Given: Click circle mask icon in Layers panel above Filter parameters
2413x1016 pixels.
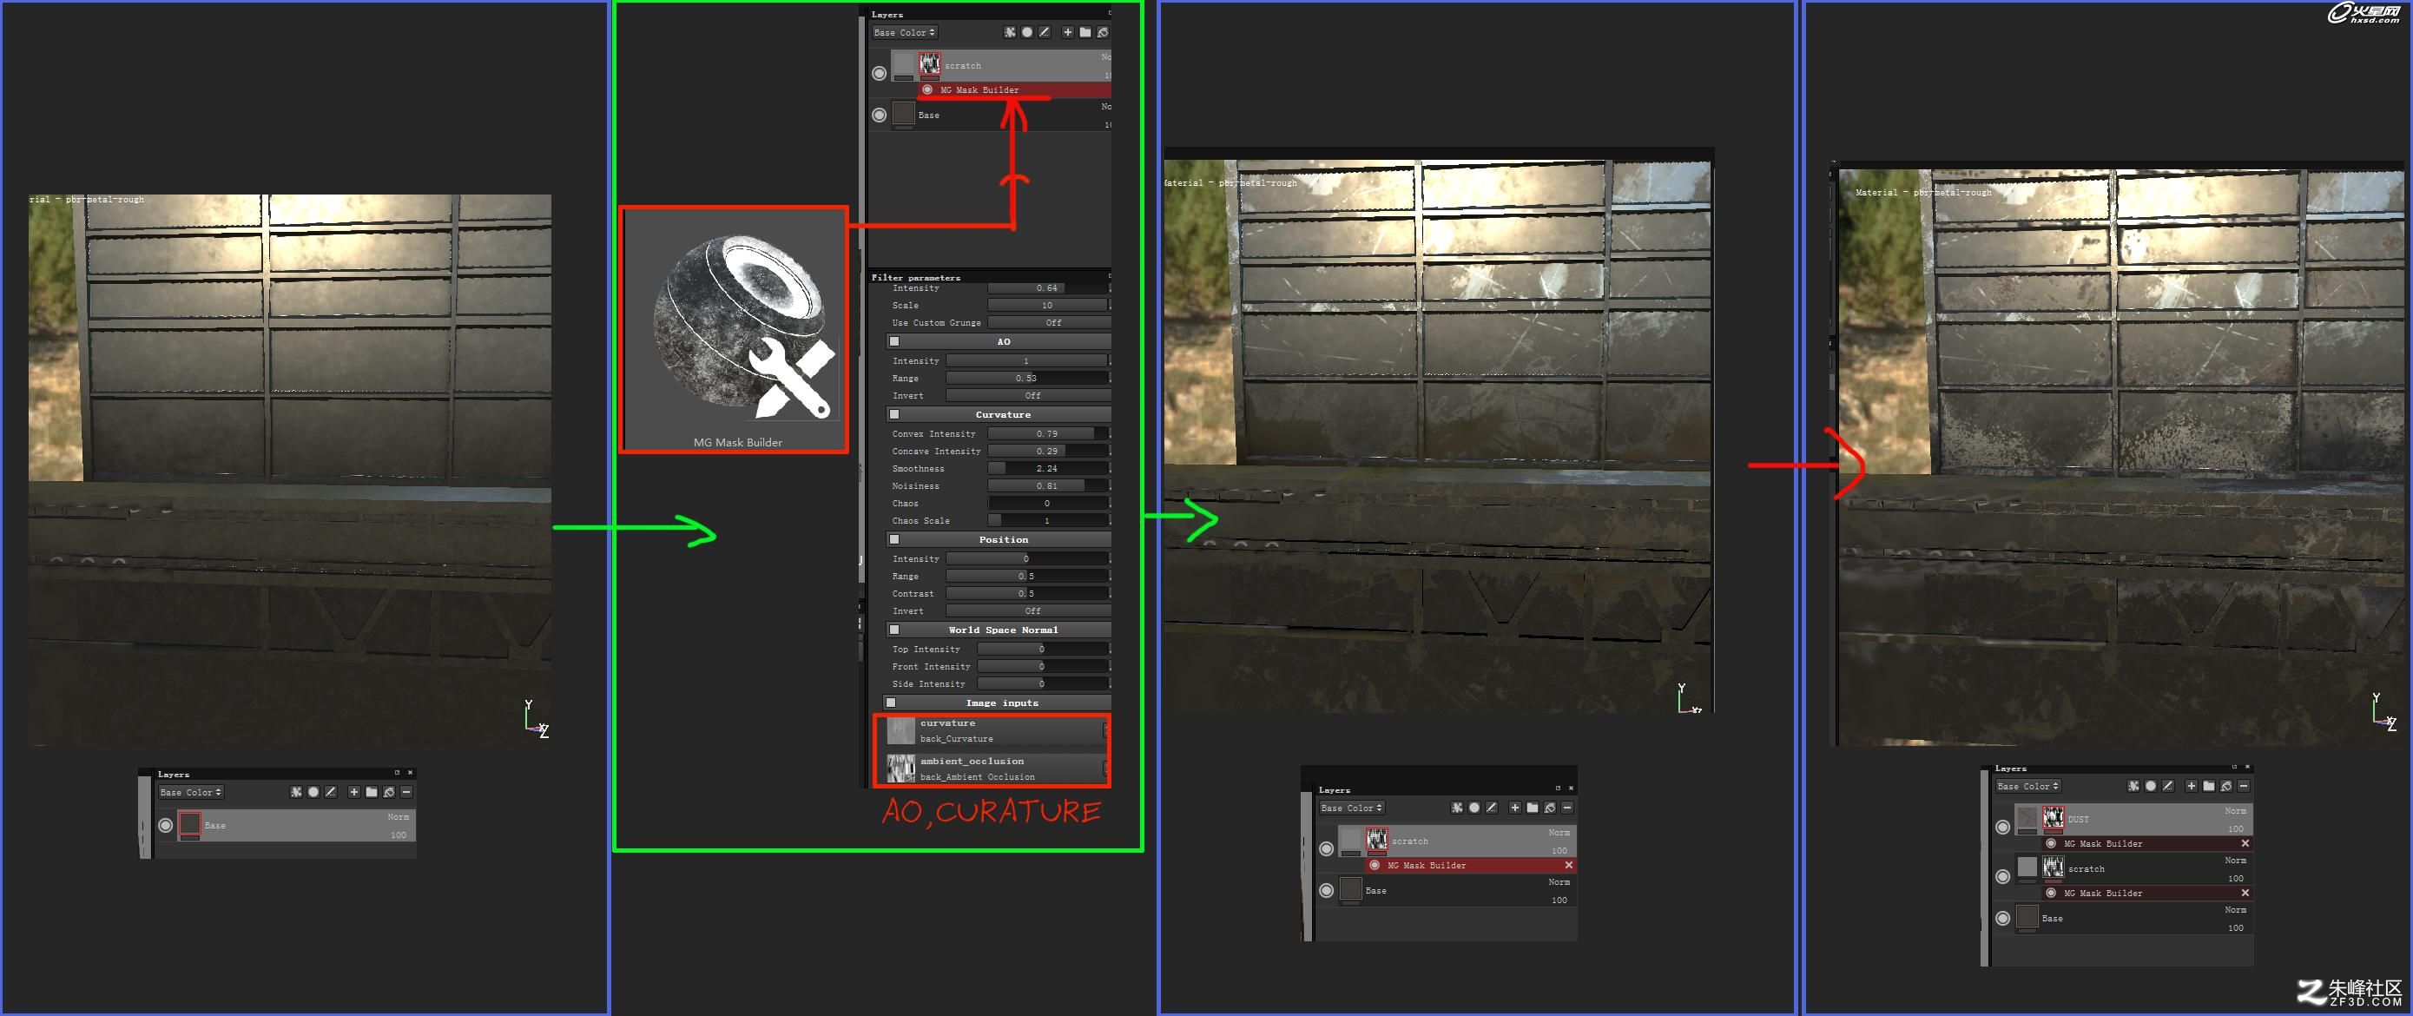Looking at the screenshot, I should (x=1026, y=32).
